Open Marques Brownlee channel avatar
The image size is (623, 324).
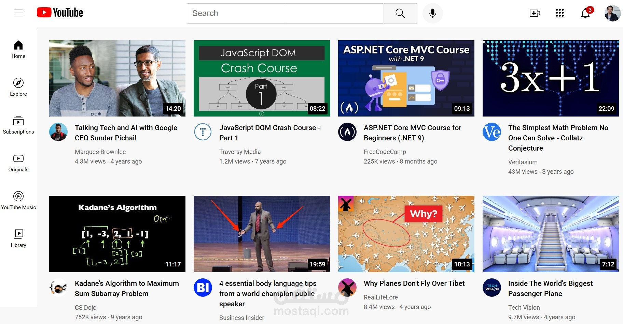click(58, 132)
